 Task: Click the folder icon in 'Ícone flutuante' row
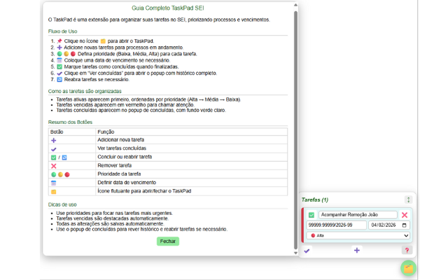(x=53, y=191)
